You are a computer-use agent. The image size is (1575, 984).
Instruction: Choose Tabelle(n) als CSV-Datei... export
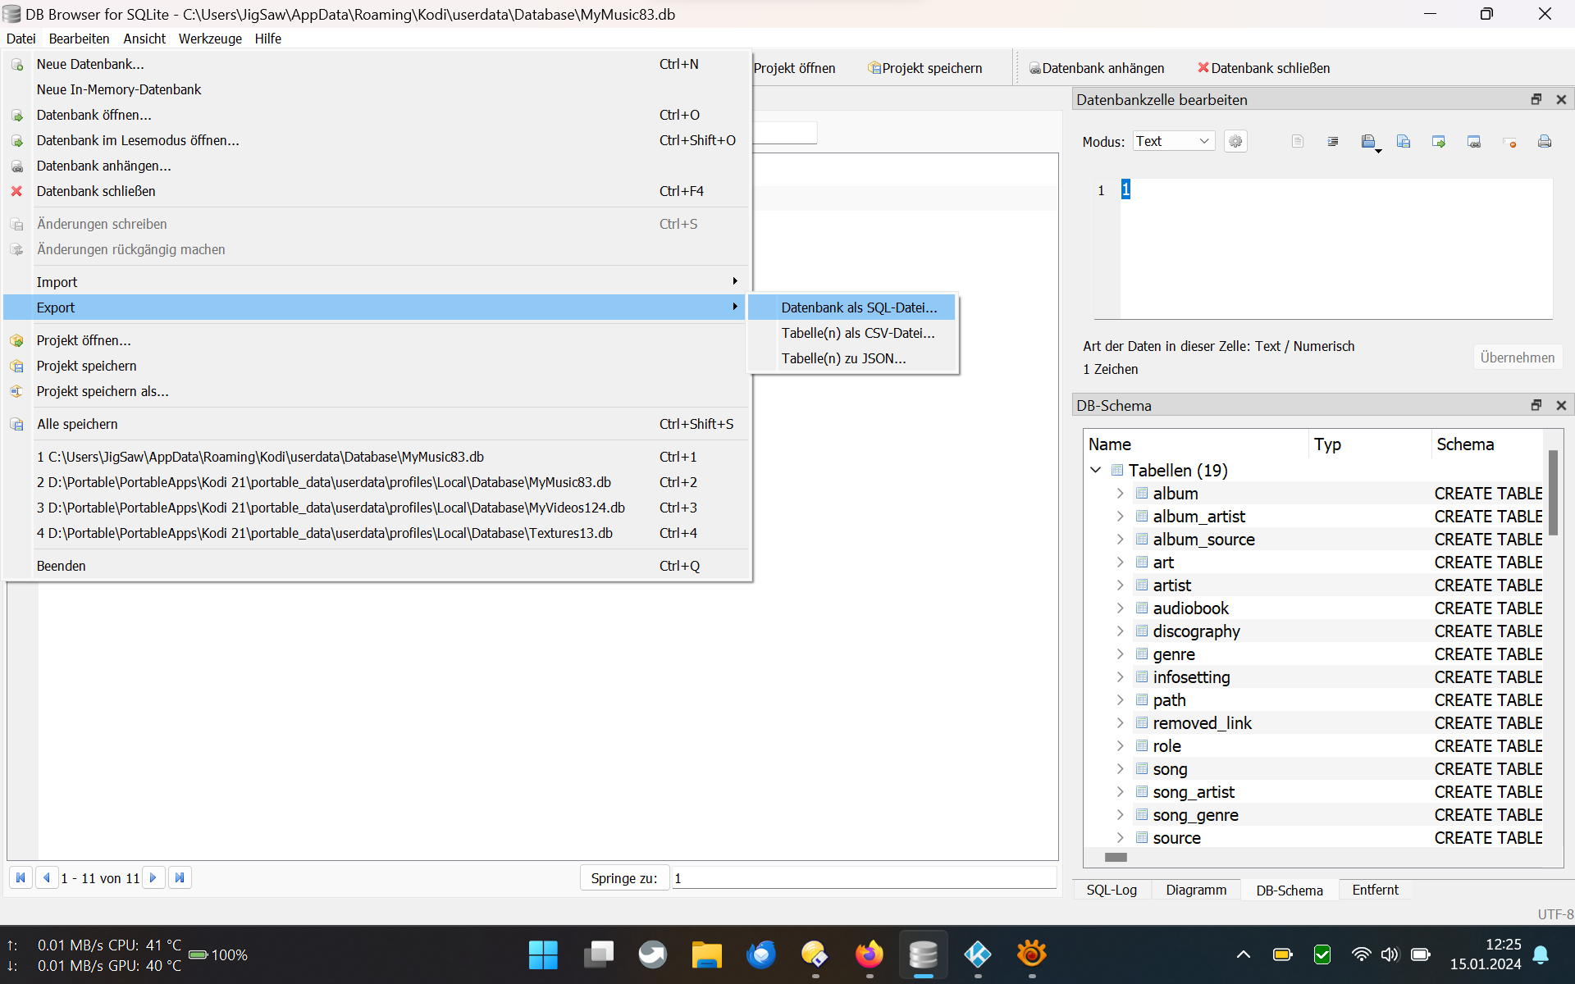tap(852, 333)
